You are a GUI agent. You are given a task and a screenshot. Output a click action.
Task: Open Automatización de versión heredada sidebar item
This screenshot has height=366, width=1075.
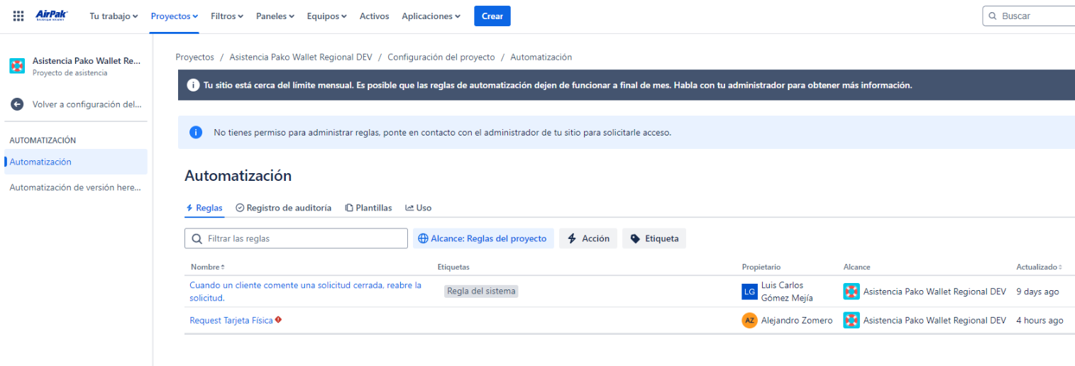(75, 187)
